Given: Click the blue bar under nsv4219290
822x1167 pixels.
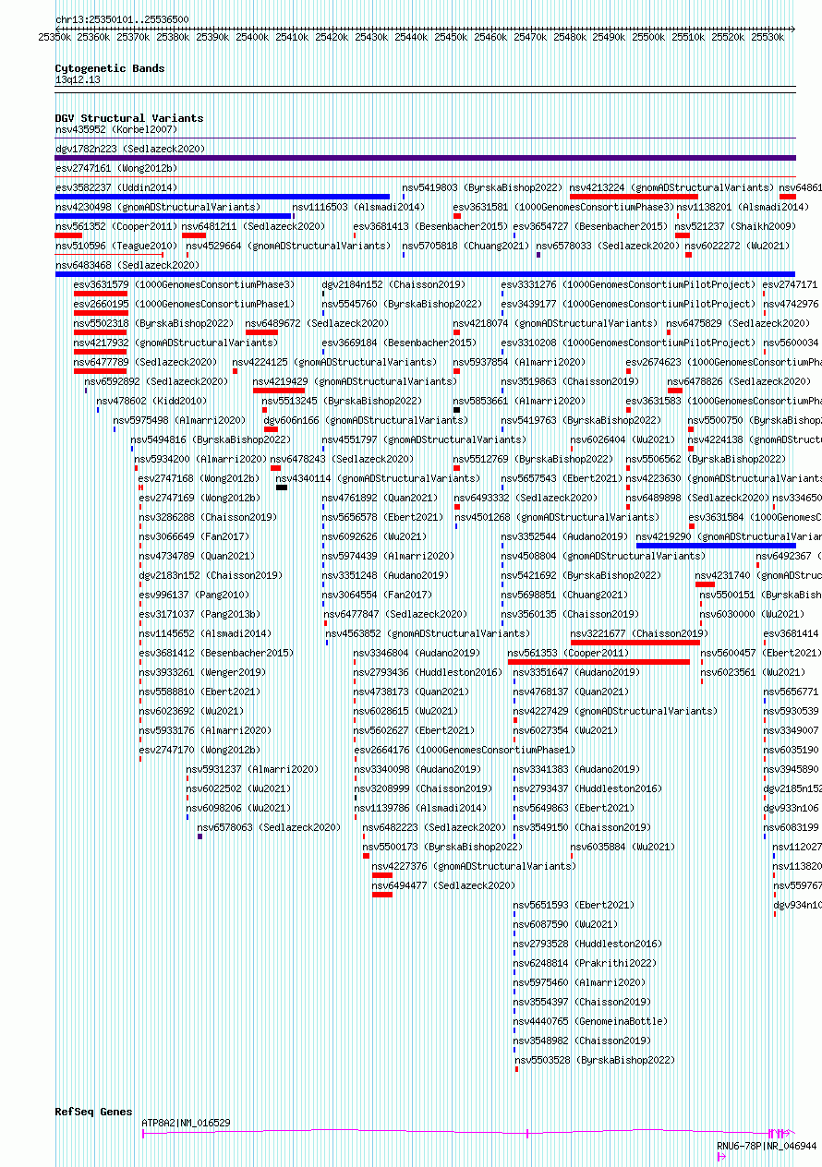Looking at the screenshot, I should click(x=716, y=546).
